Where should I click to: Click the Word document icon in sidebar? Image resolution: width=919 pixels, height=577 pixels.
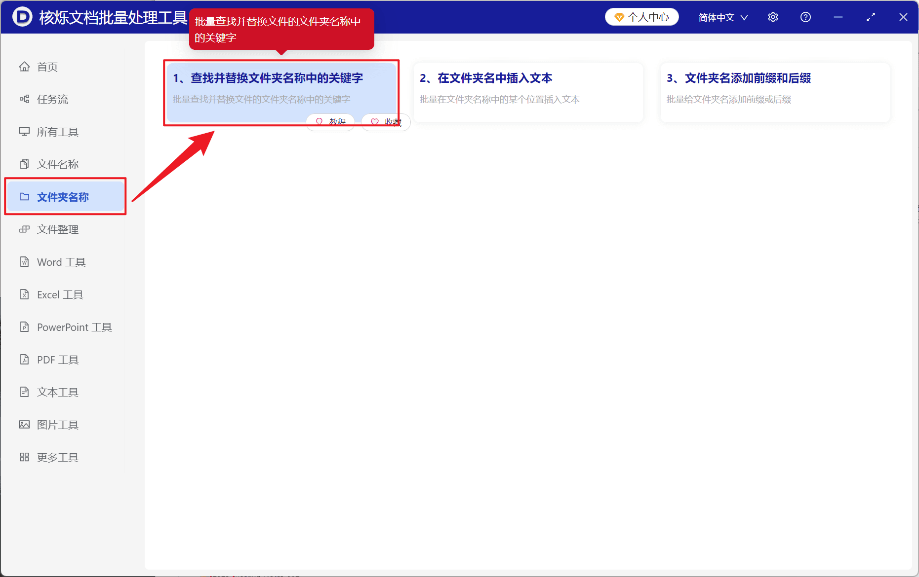pyautogui.click(x=24, y=262)
